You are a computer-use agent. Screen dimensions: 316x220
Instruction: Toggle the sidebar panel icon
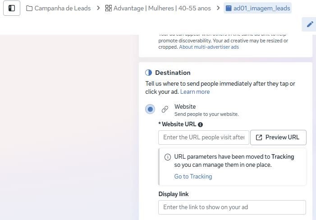pyautogui.click(x=12, y=8)
